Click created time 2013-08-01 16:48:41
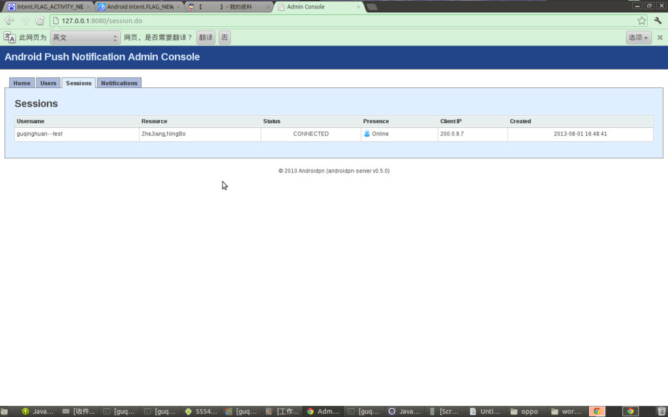668x417 pixels. point(580,134)
